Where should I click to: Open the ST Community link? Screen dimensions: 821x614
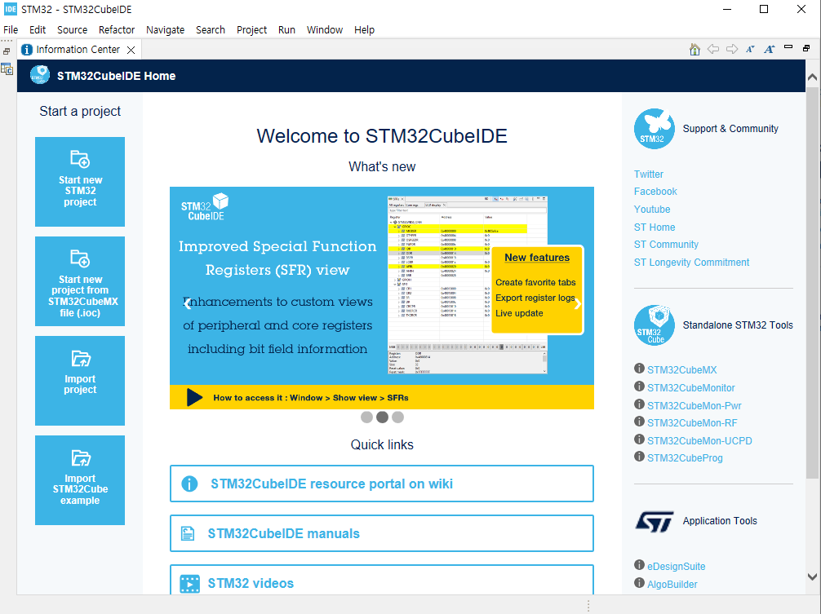(x=666, y=245)
